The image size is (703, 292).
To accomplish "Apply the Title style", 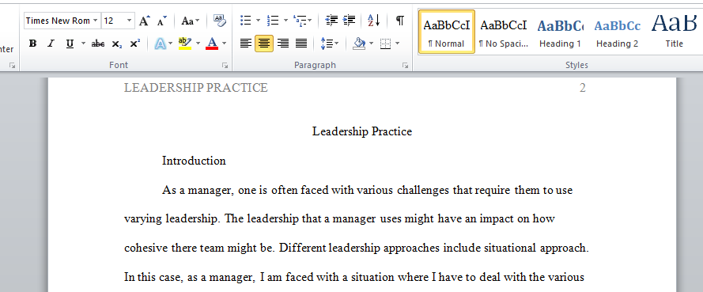I will pos(674,32).
